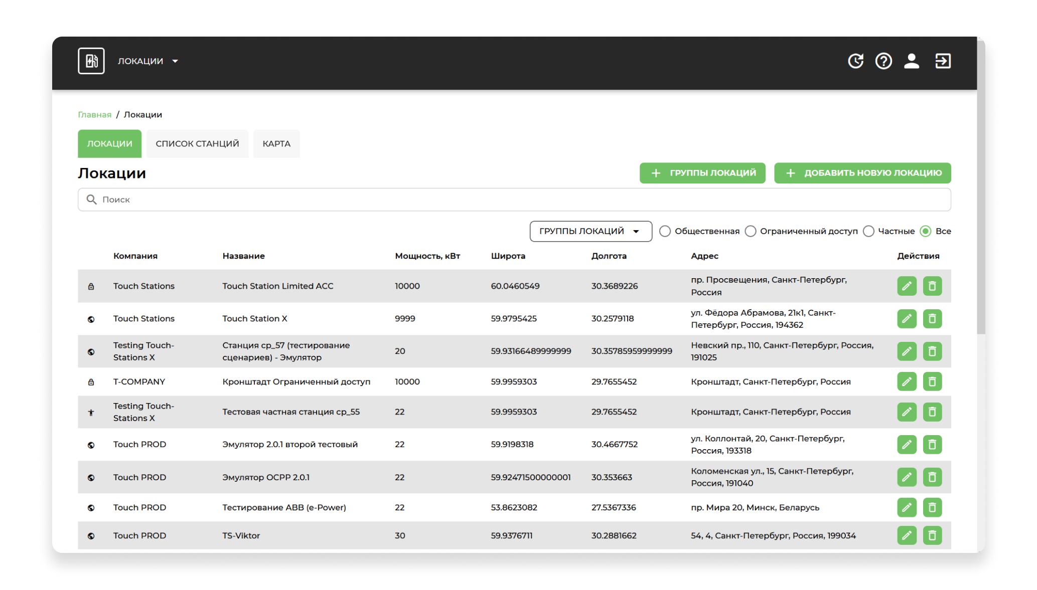
Task: Click the Долгота column header
Action: 609,256
